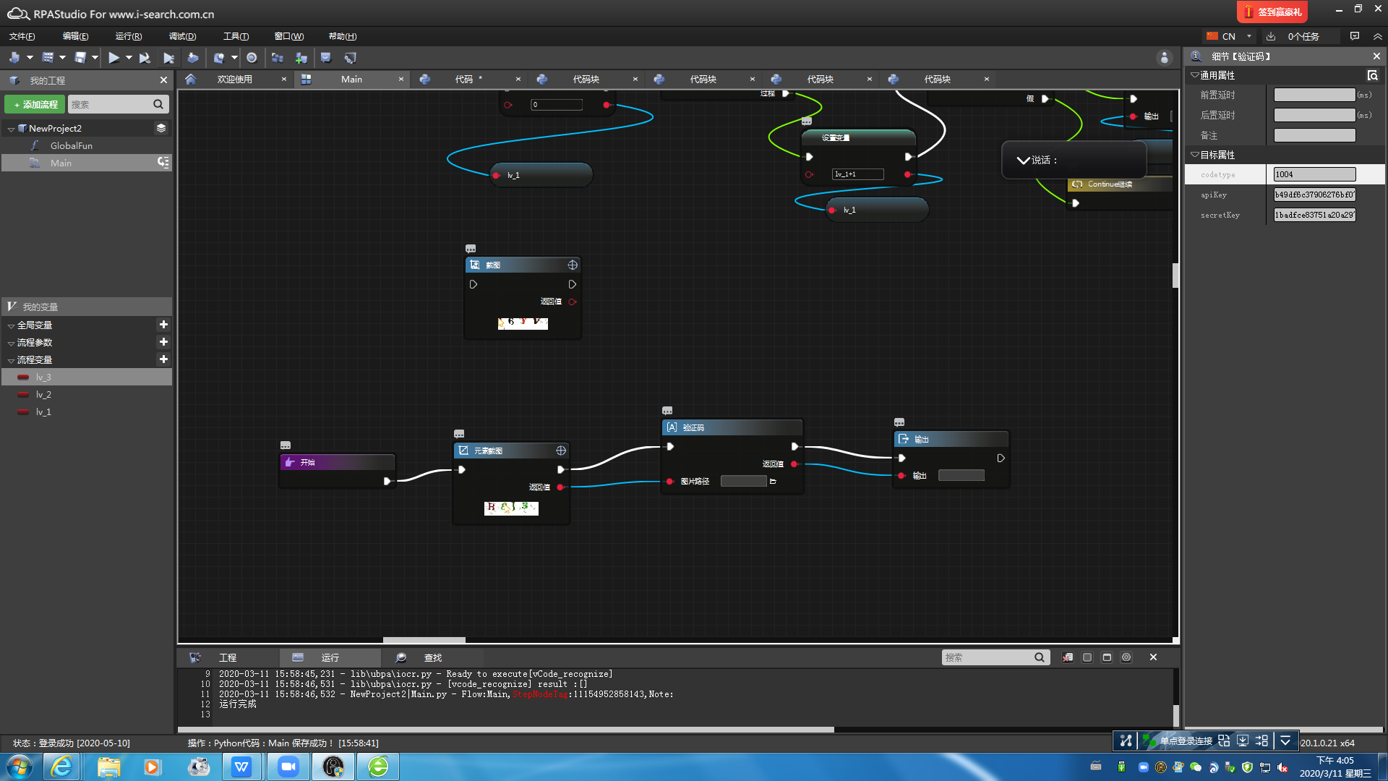The height and width of the screenshot is (781, 1388).
Task: Open the 调试(D) menu
Action: [x=182, y=36]
